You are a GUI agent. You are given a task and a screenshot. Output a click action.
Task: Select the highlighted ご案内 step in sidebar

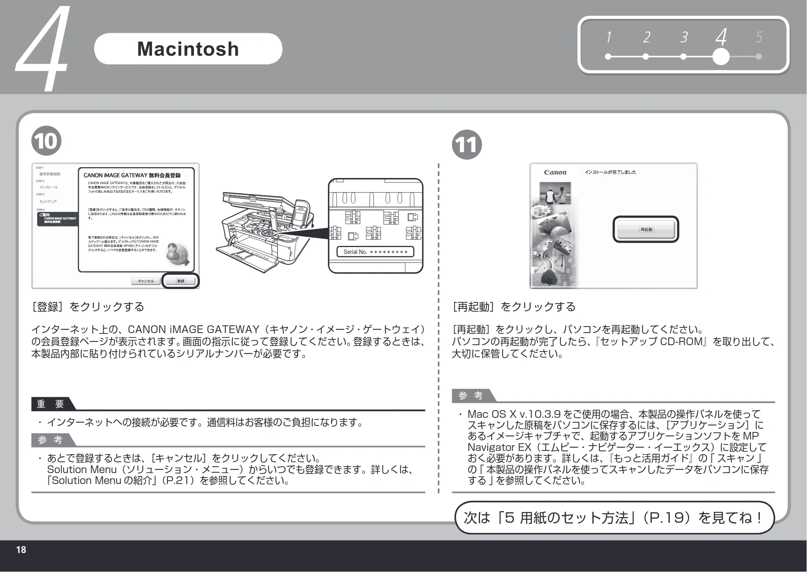(x=57, y=218)
